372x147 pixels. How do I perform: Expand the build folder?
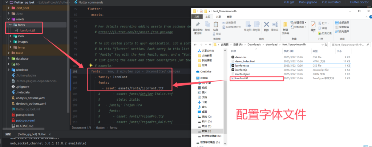(x=9, y=53)
